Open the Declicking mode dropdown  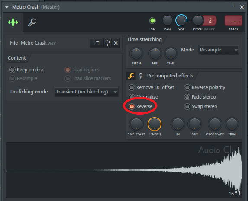tap(87, 92)
